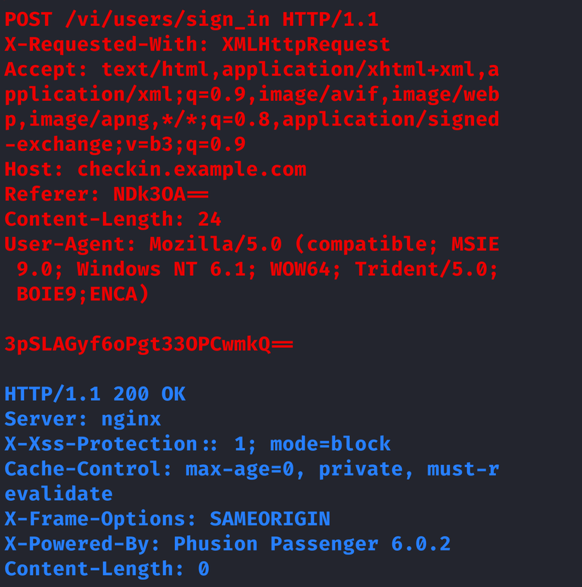Click the wrapped word evalidate
The height and width of the screenshot is (587, 582).
pos(59,494)
